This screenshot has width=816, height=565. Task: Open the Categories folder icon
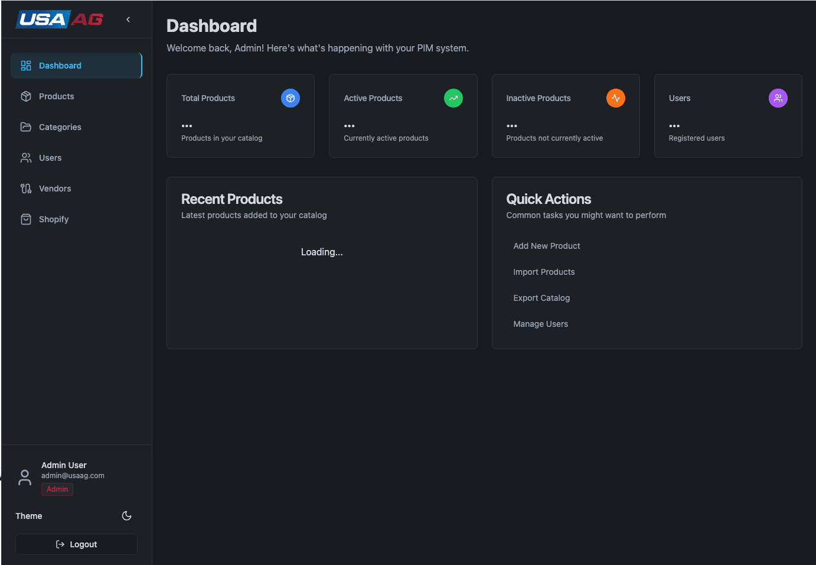click(25, 126)
